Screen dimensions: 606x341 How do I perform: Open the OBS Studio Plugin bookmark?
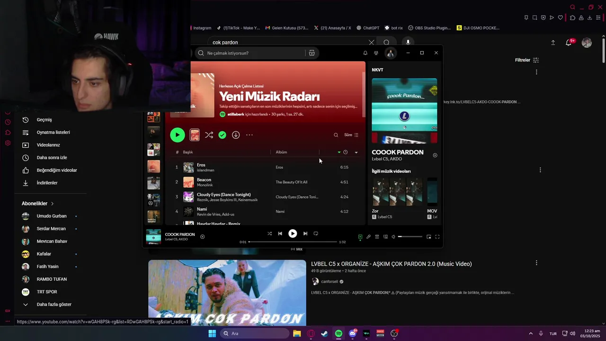coord(429,28)
